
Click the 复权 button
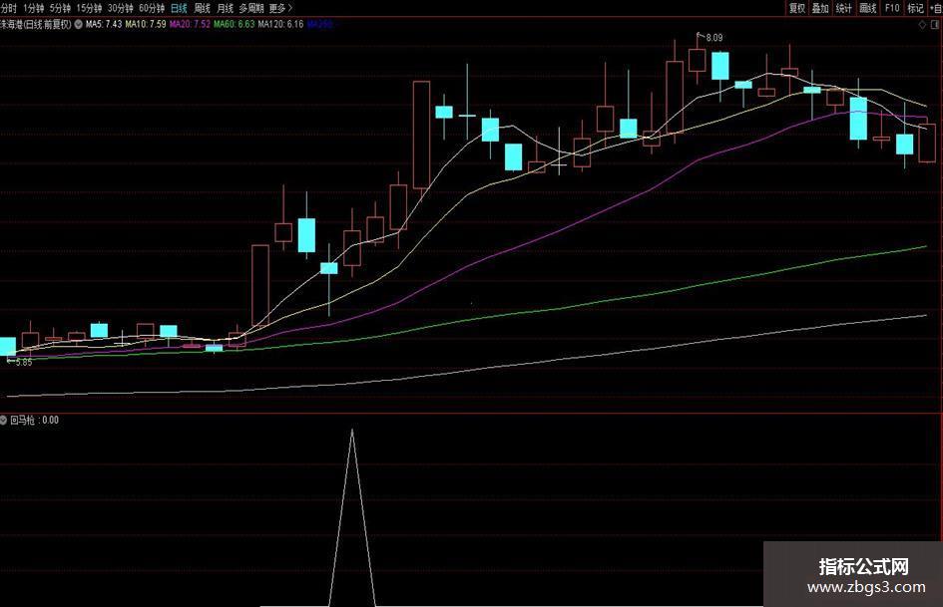[x=797, y=8]
